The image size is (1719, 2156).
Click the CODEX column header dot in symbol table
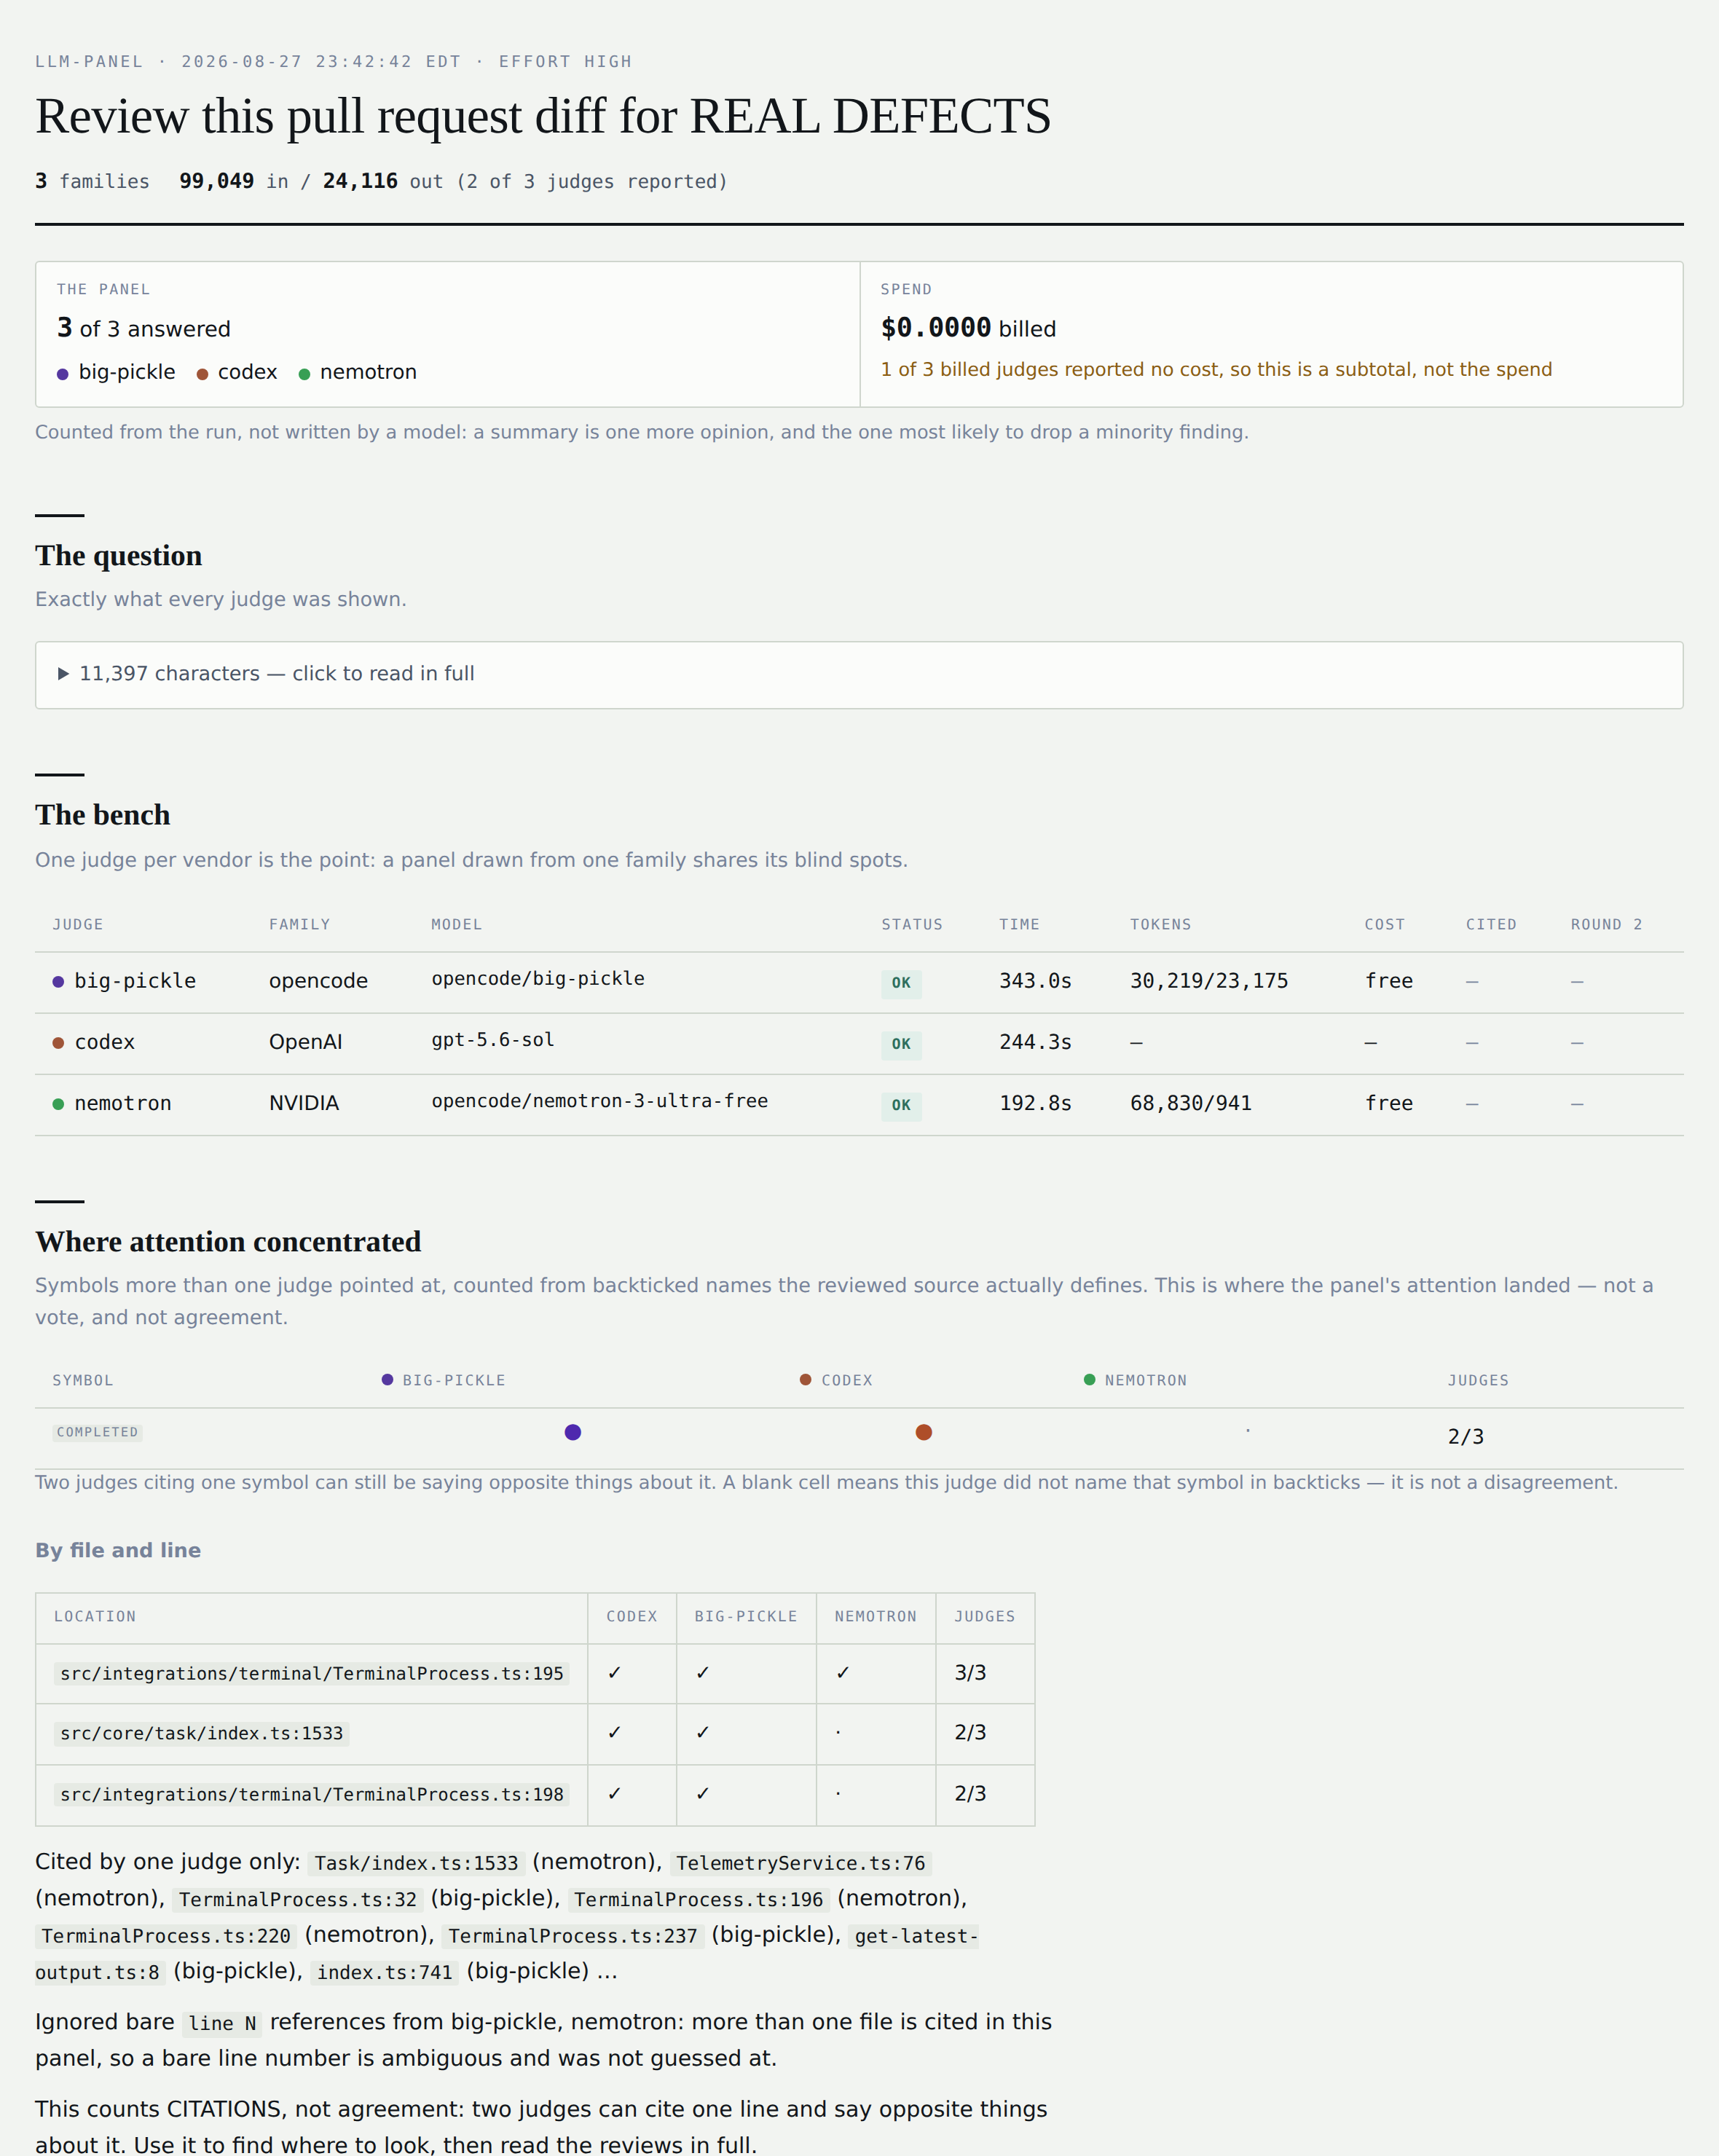(x=805, y=1380)
